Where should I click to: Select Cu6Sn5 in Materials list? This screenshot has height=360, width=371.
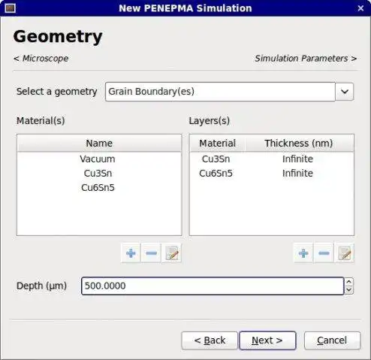[x=99, y=188]
